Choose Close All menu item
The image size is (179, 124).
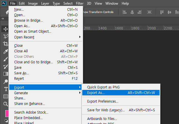(46, 51)
